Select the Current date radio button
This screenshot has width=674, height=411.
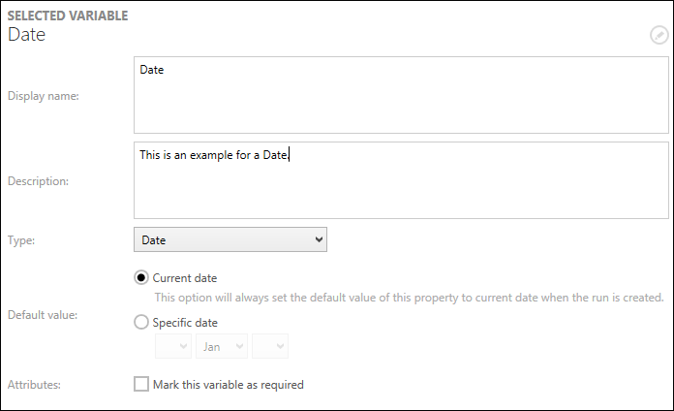141,278
